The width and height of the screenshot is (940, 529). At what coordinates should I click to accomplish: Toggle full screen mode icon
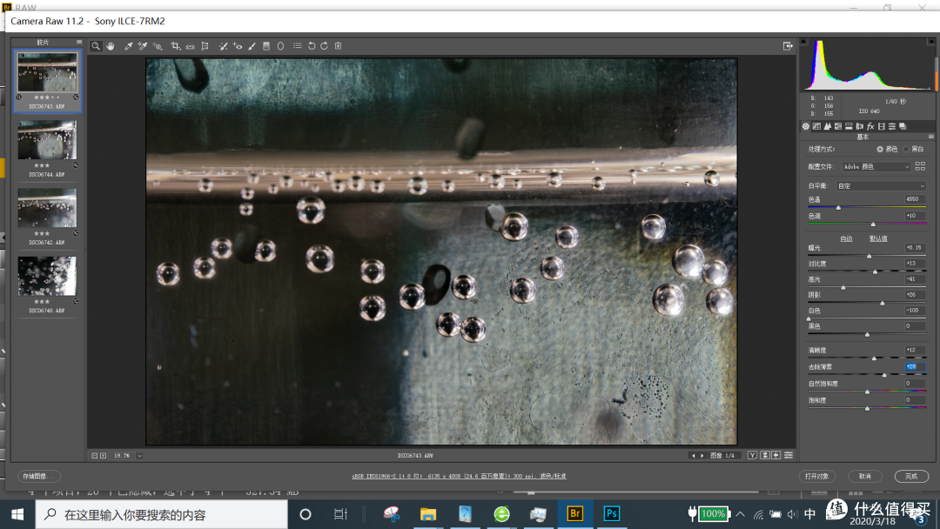788,46
